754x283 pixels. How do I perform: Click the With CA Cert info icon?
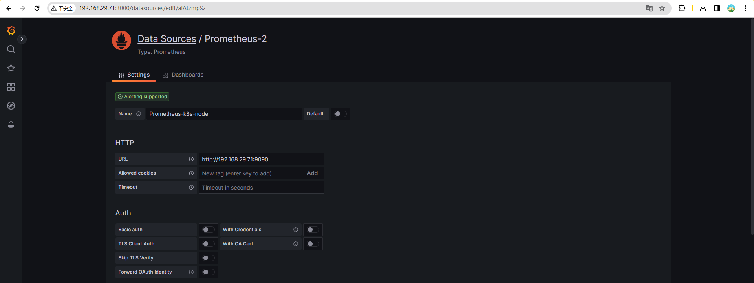(x=296, y=244)
